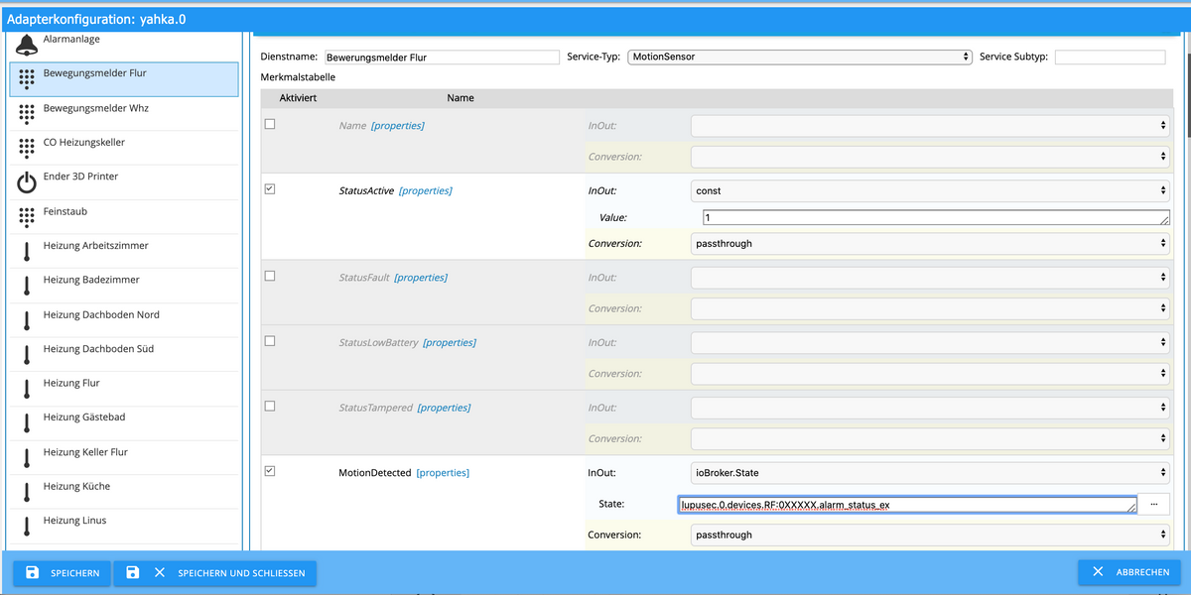Open the StatusLowBattery Conversion dropdown

click(930, 373)
